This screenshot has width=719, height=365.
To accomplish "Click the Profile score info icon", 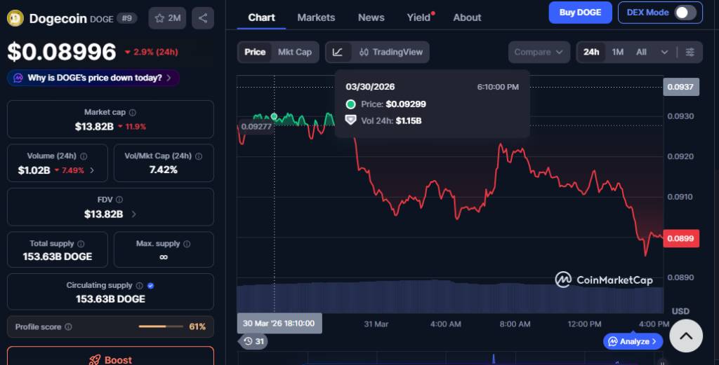I will coord(68,326).
